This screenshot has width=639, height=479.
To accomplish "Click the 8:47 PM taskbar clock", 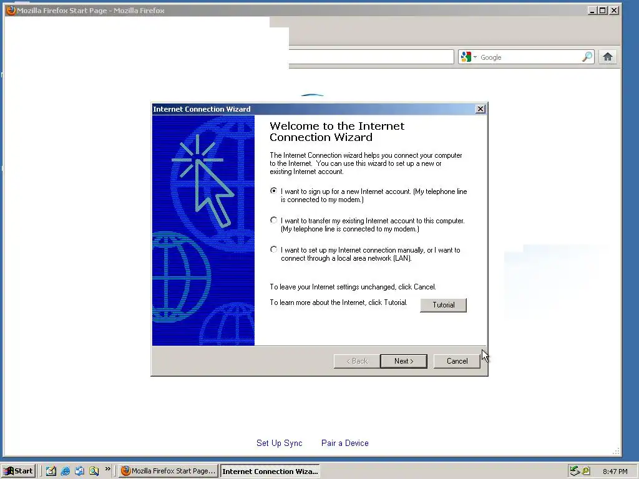I will pos(615,472).
